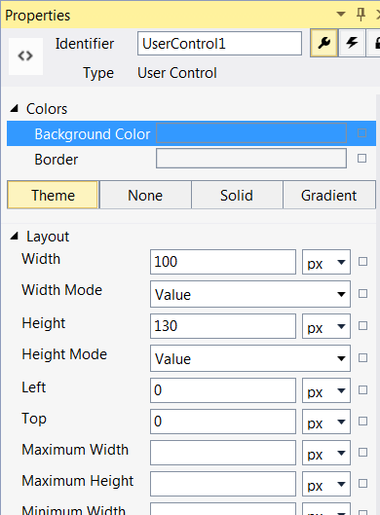Click the Background Color swatch
Screen dimensions: 380x515
tap(251, 133)
